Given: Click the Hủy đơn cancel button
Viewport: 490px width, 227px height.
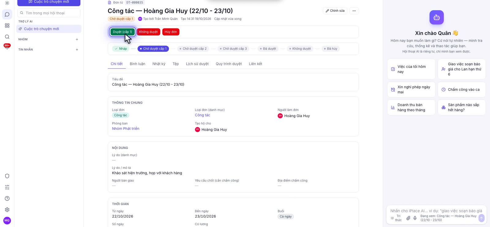Looking at the screenshot, I should click(171, 32).
